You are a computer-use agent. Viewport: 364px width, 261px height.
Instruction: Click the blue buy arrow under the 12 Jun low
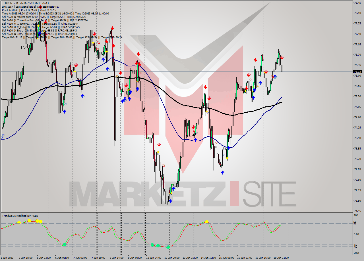pyautogui.click(x=170, y=201)
